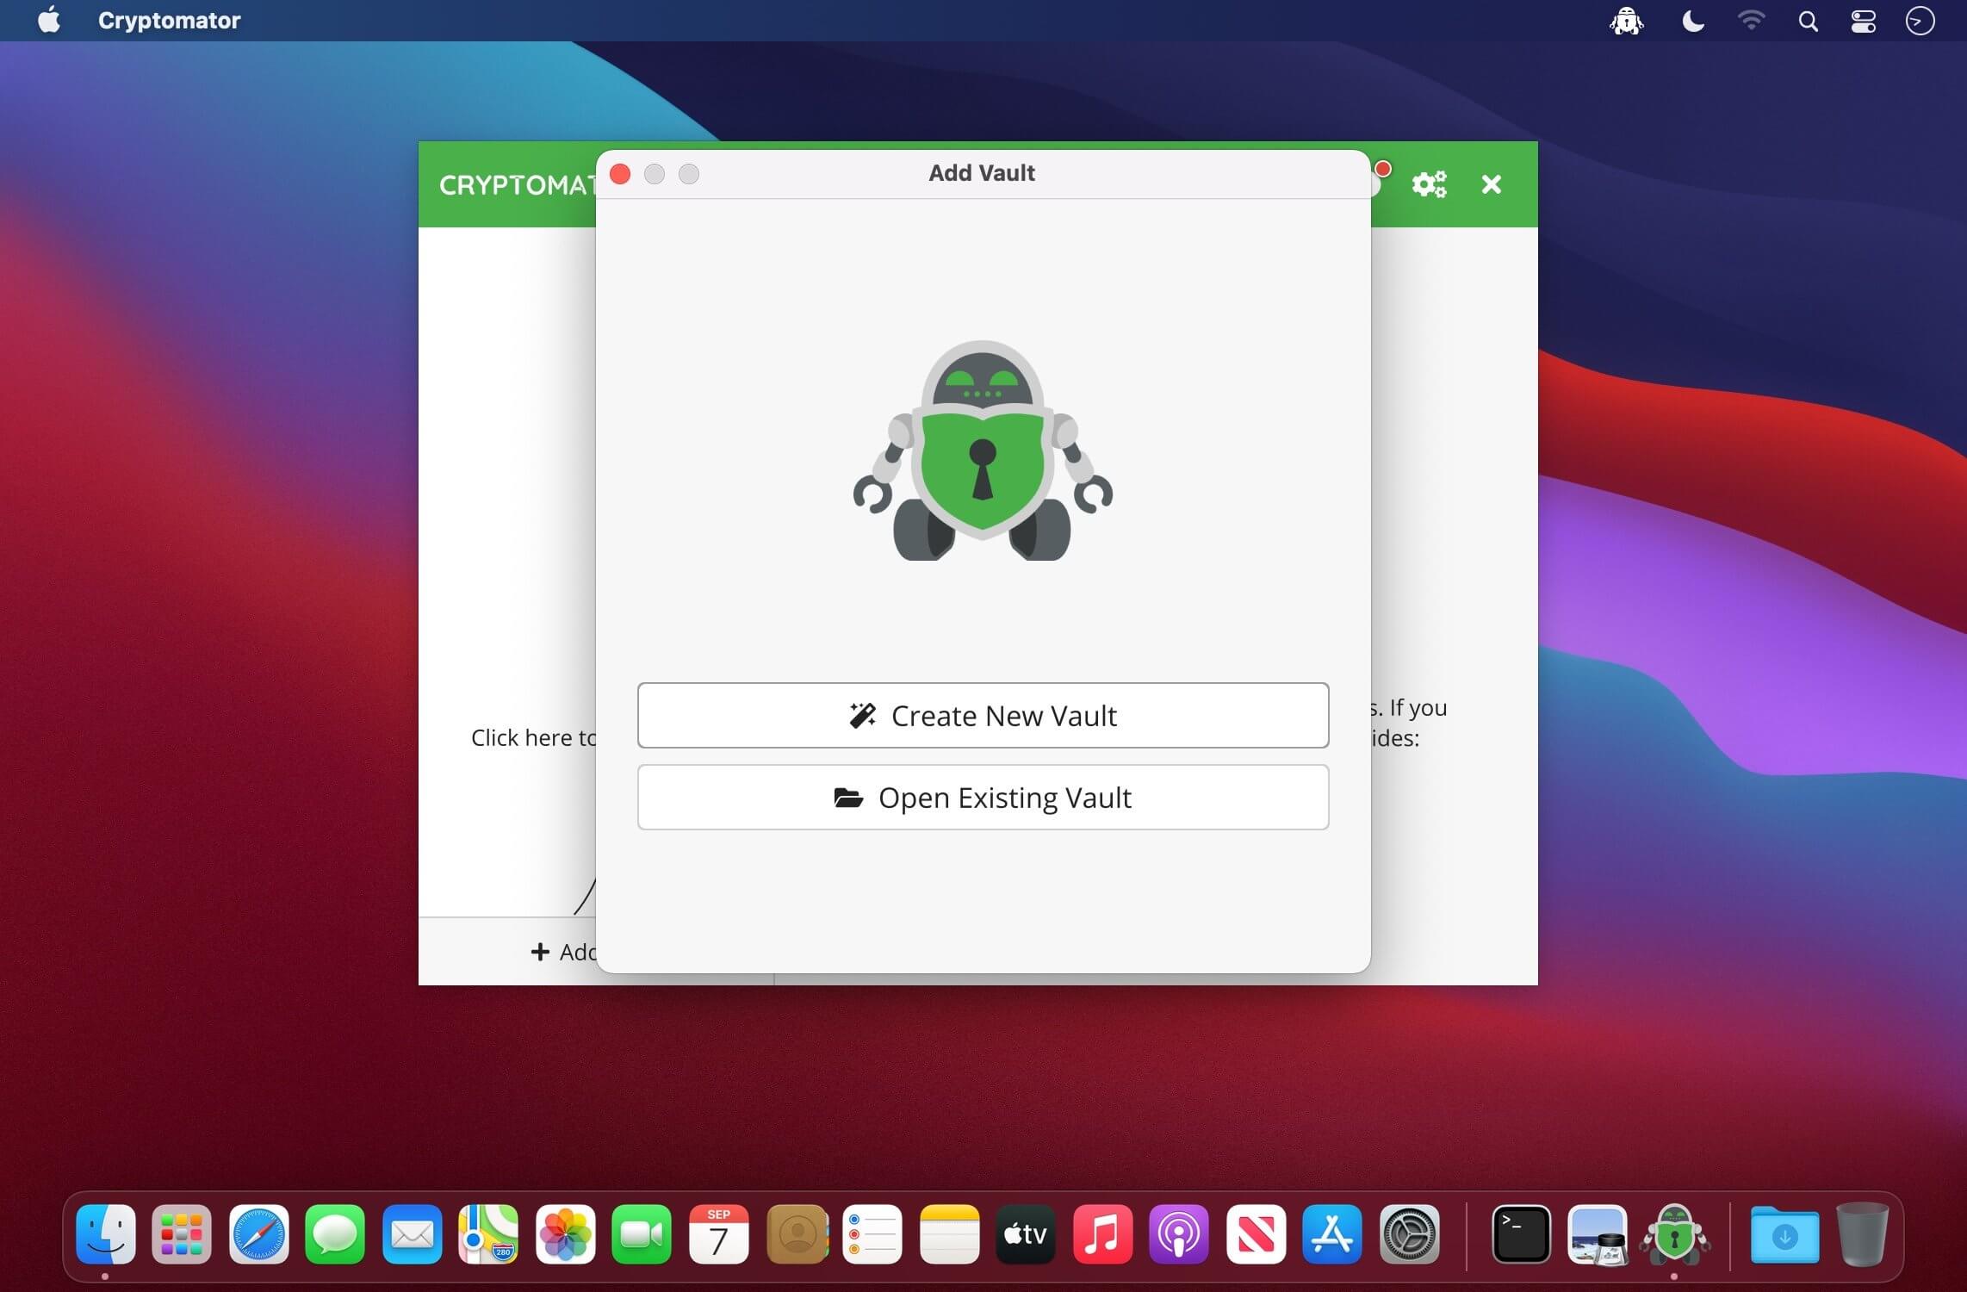Open System Preferences from the Dock

point(1409,1233)
